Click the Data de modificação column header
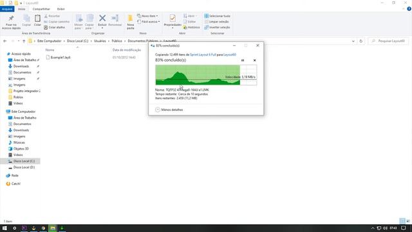412x232 pixels. (x=127, y=50)
